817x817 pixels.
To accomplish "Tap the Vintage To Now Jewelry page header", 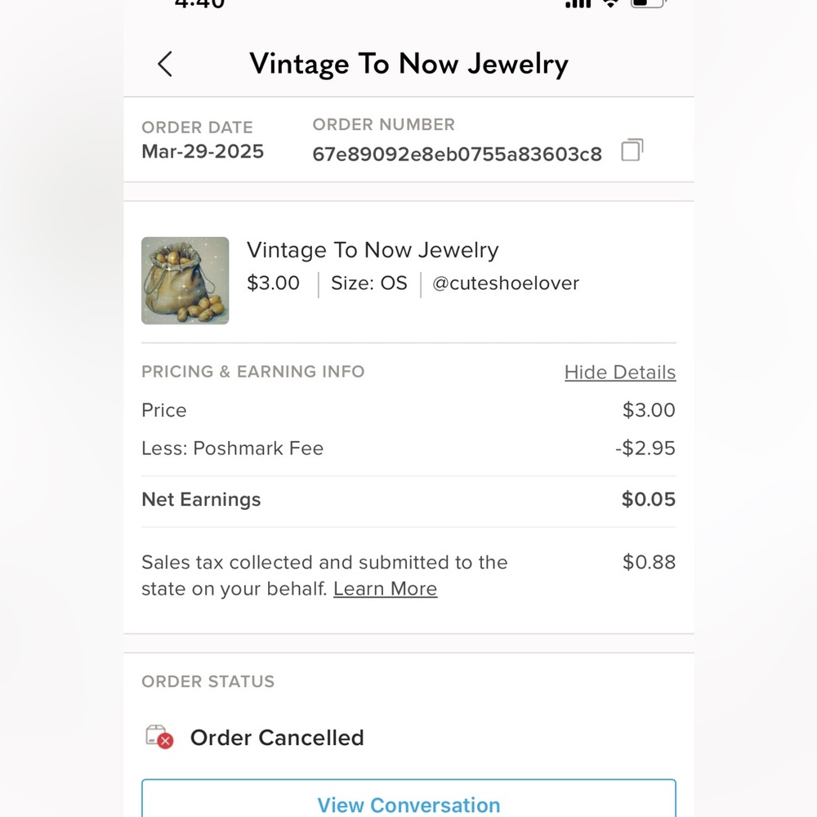I will coord(408,64).
